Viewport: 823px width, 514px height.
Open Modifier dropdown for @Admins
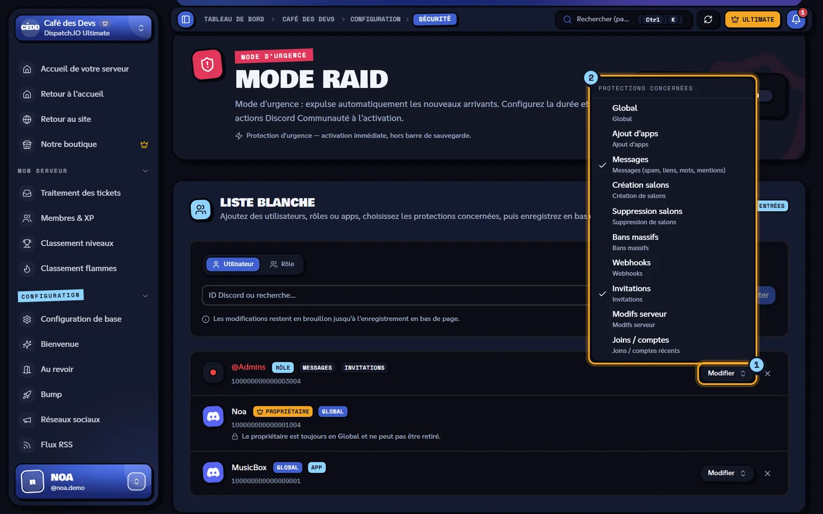726,374
